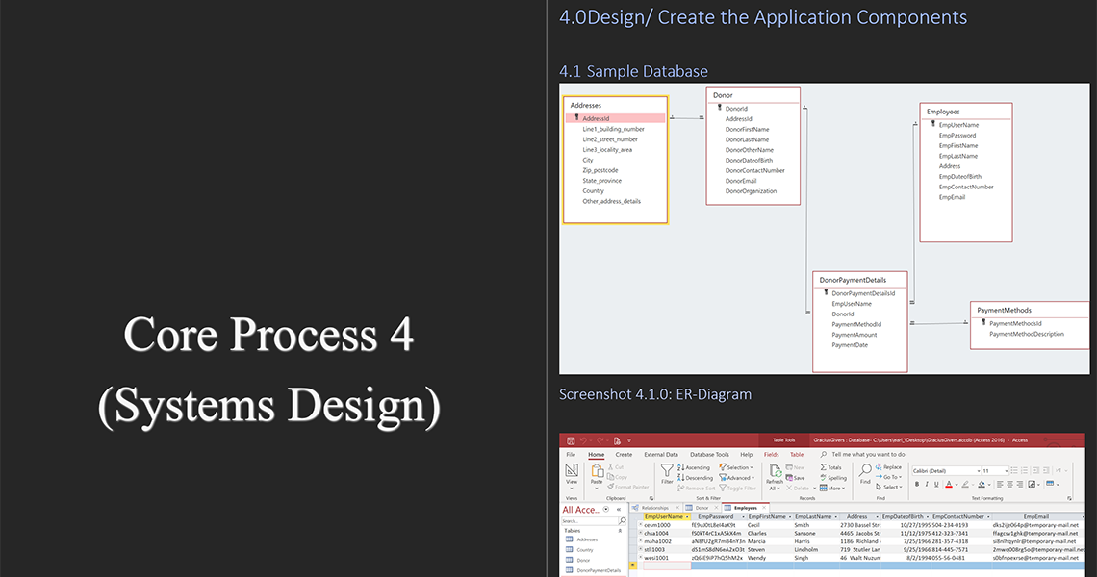Click Remove Sort in Sort & Filter
The height and width of the screenshot is (577, 1097).
tap(696, 489)
